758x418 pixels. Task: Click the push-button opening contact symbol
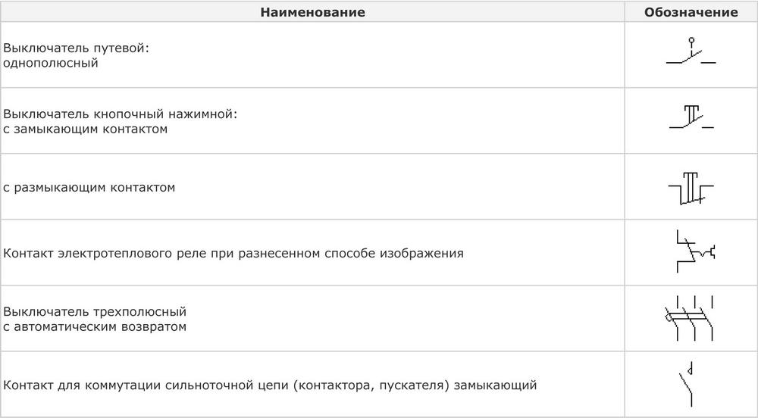690,189
